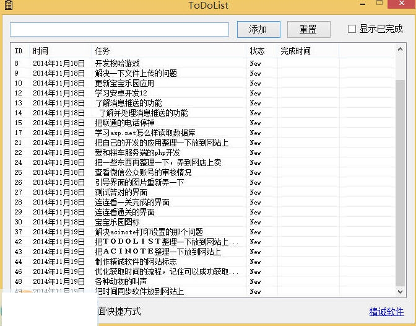Select task 把ACINOTE整理一下放到网站上
This screenshot has height=326, width=416.
coord(158,252)
